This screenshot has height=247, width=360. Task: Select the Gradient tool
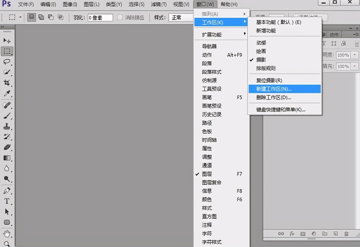point(7,158)
